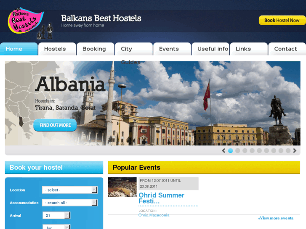Open the Contact tab
Image resolution: width=306 pixels, height=229 pixels.
click(287, 49)
